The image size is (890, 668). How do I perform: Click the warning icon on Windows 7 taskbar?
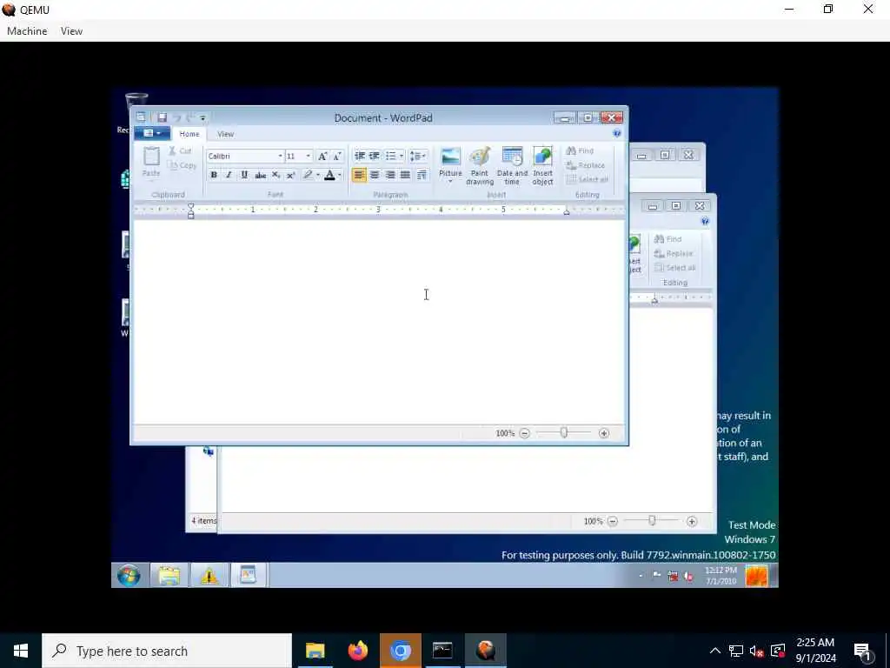[x=209, y=576]
